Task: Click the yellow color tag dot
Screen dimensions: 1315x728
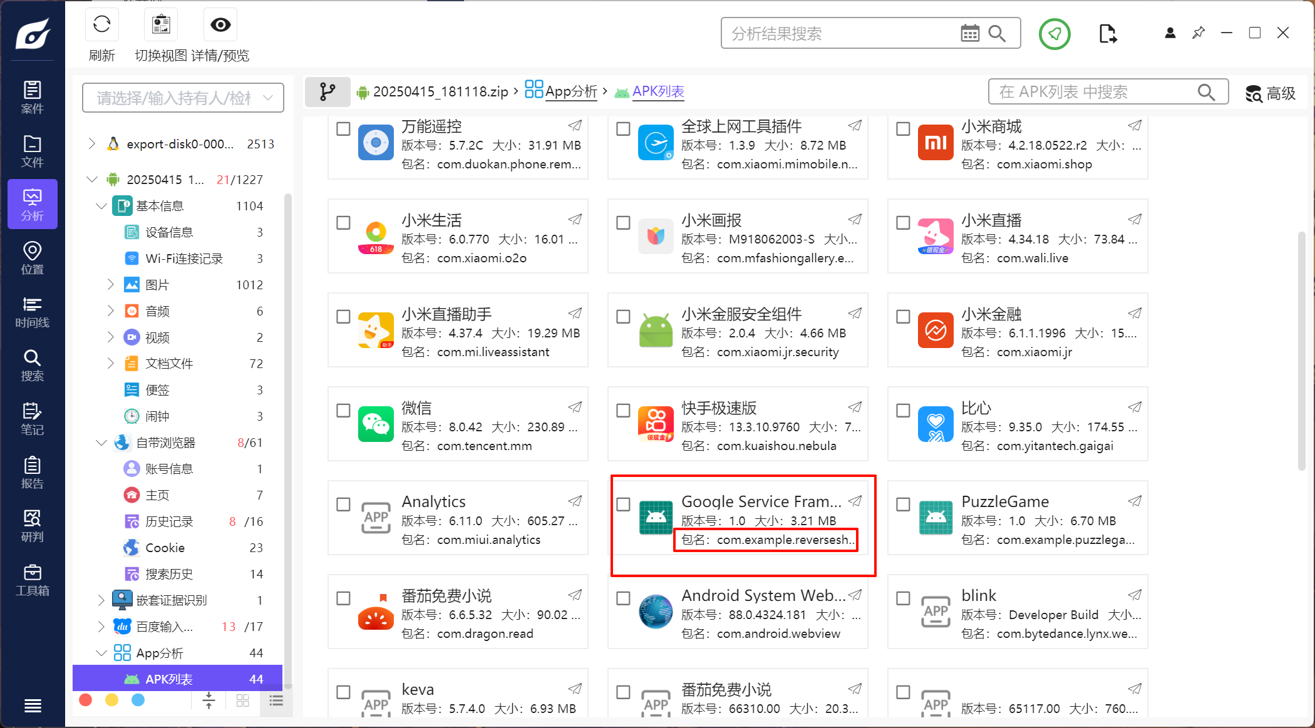Action: point(111,700)
